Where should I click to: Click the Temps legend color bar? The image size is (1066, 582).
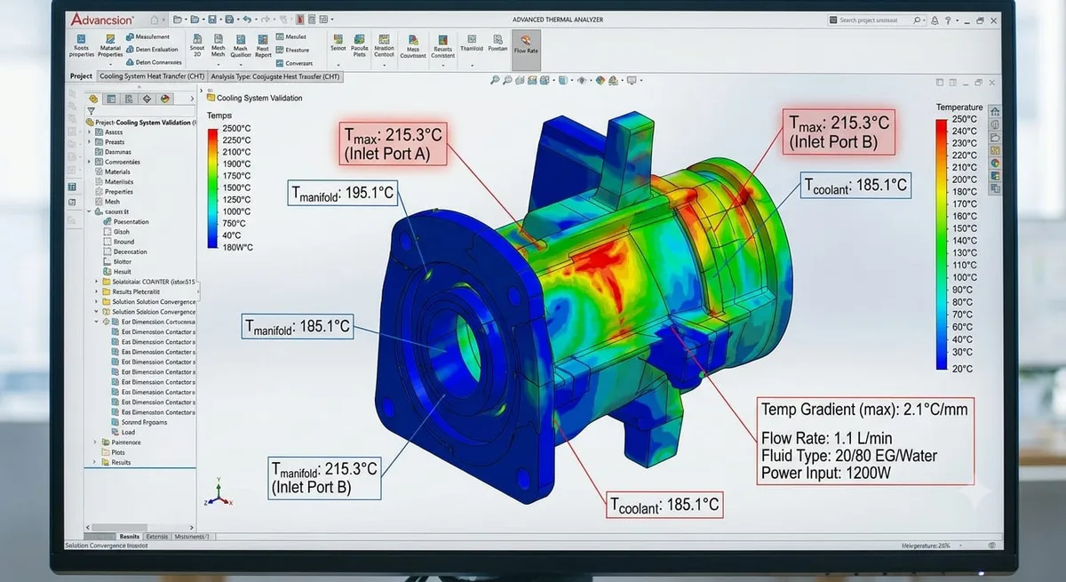point(212,188)
